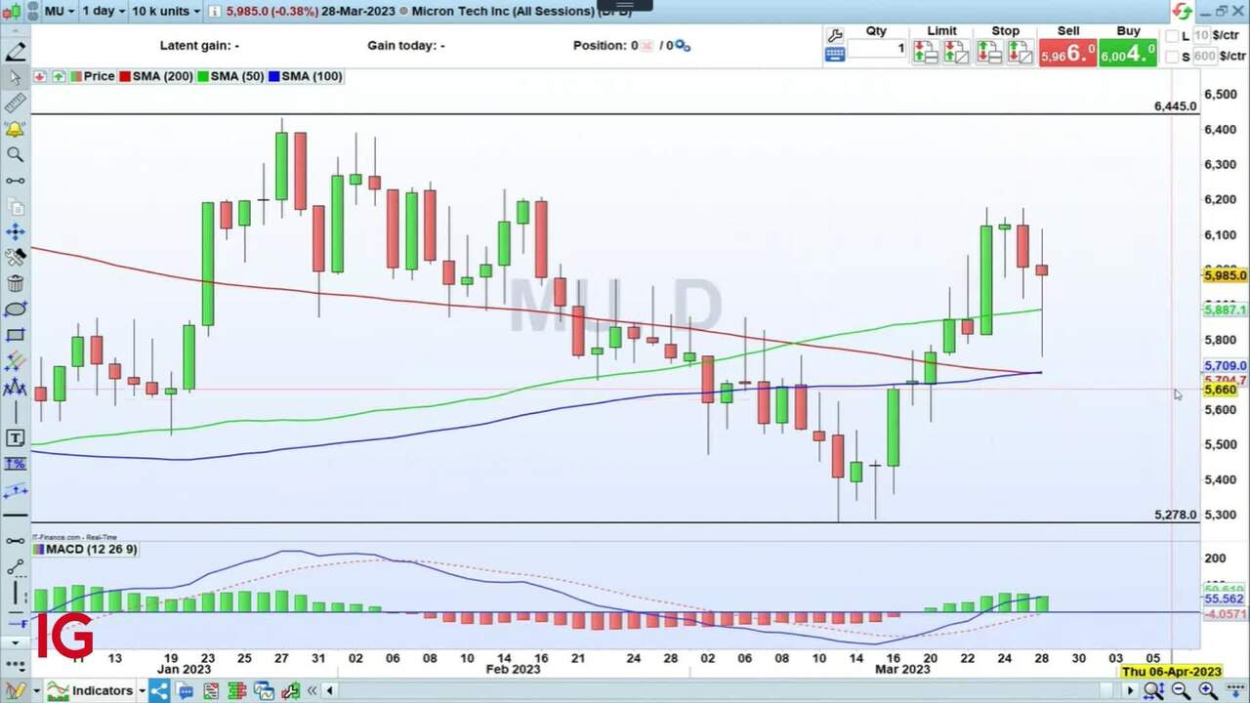Click the red Sell price button
The image size is (1250, 703).
pos(1067,53)
